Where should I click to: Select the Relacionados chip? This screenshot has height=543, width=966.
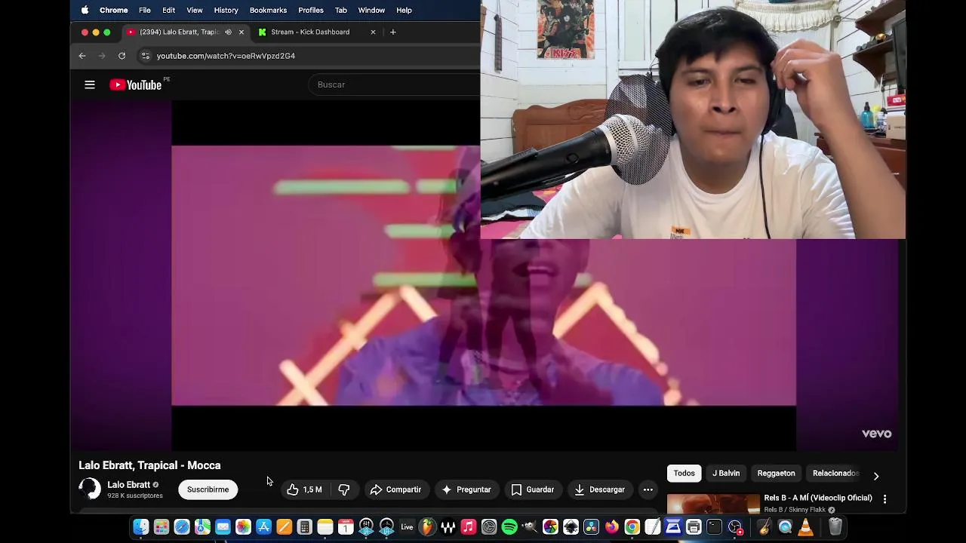[835, 473]
